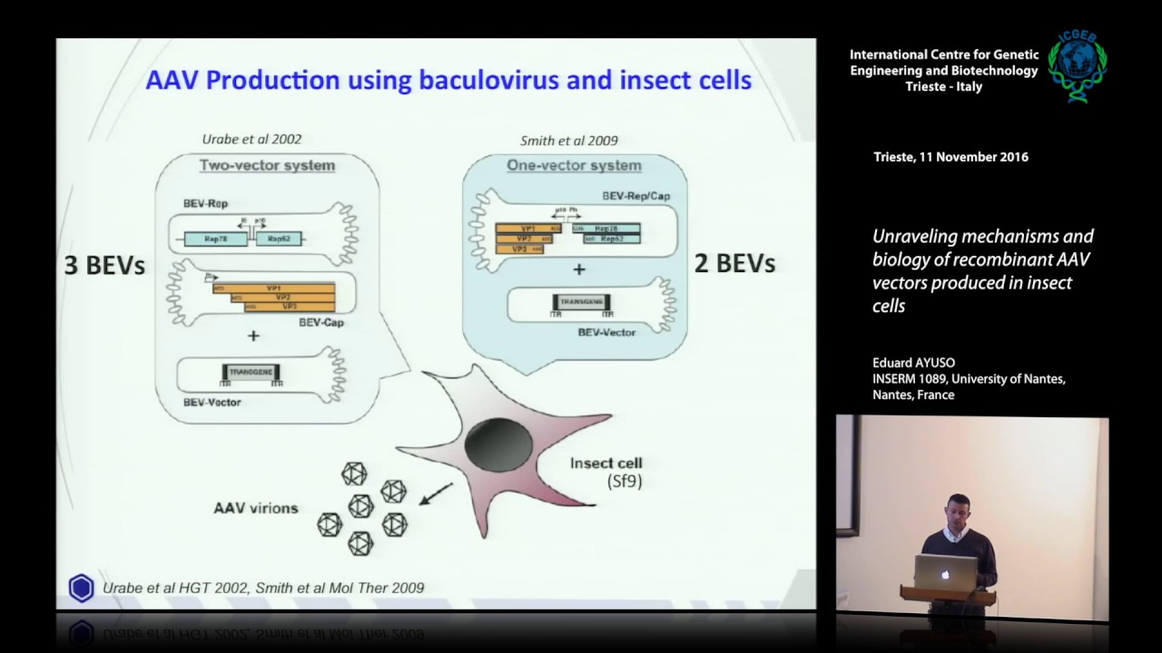Viewport: 1162px width, 653px height.
Task: Click the Rep52 box in the BEV-Rep diagram
Action: [x=279, y=239]
